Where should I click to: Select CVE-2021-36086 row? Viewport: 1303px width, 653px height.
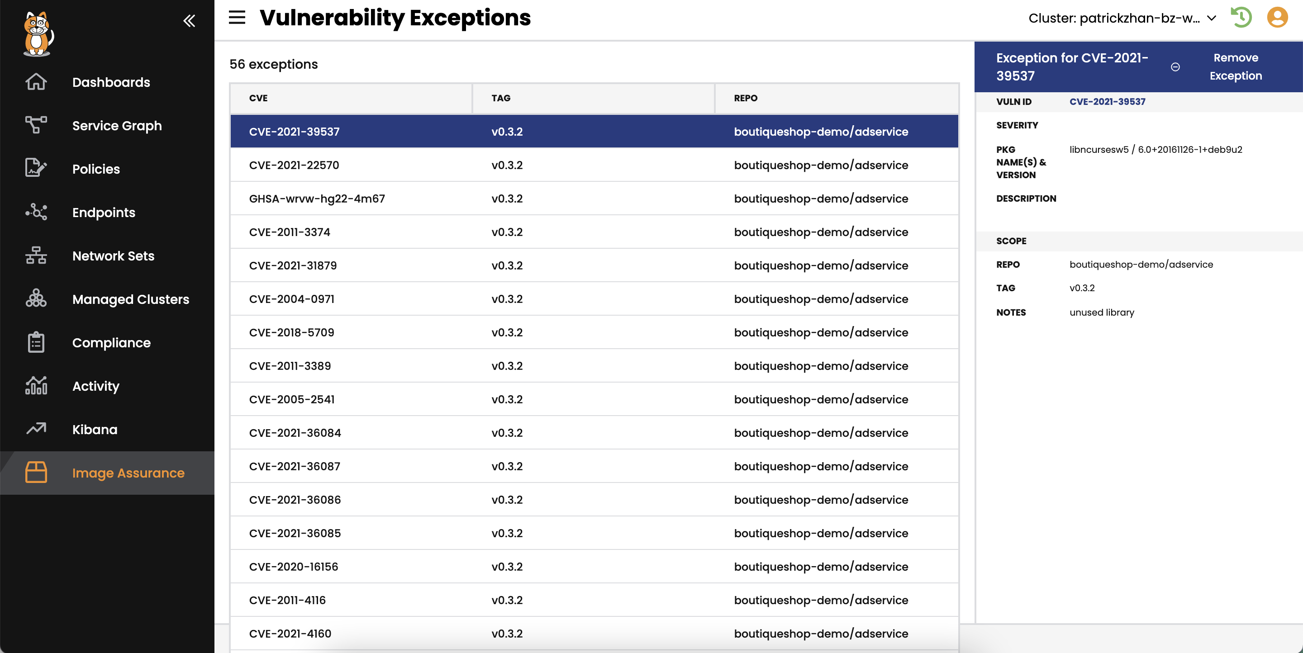tap(594, 499)
